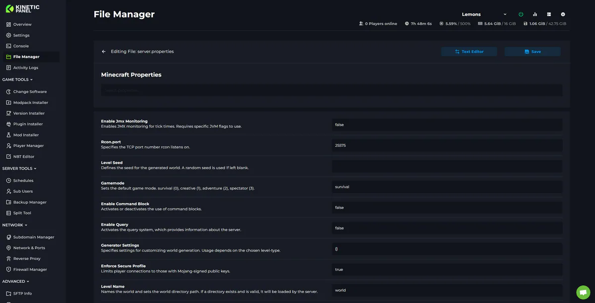Click the SFTP Info icon
Screen dimensions: 595x303
pyautogui.click(x=8, y=293)
